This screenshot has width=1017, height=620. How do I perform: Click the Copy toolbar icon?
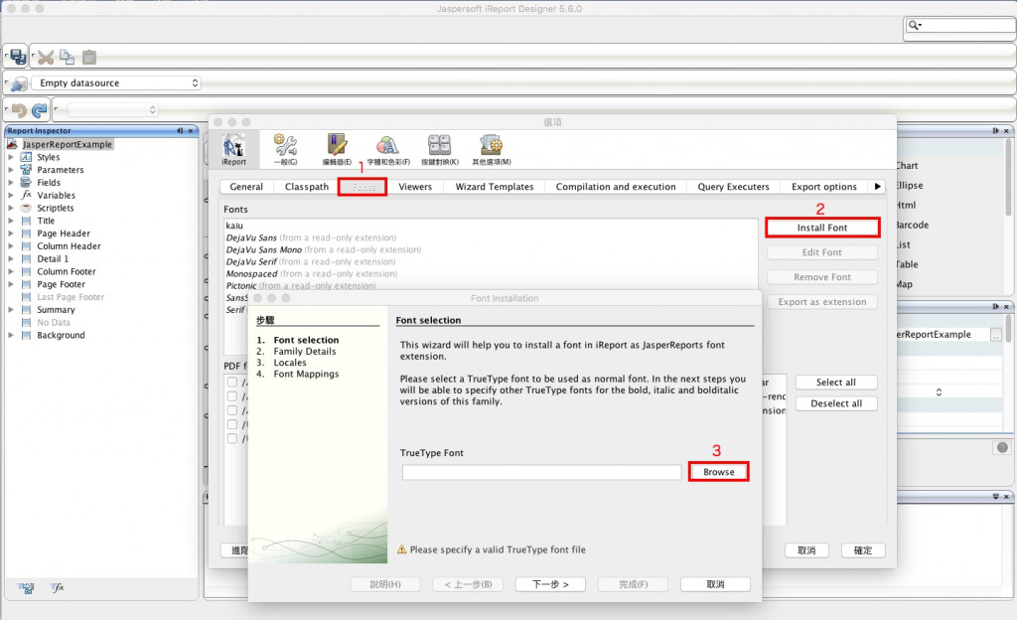[67, 57]
